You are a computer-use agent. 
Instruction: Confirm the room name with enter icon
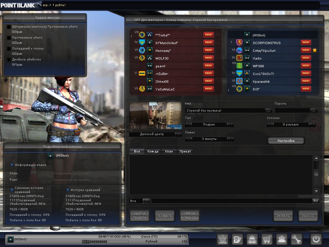click(x=268, y=111)
